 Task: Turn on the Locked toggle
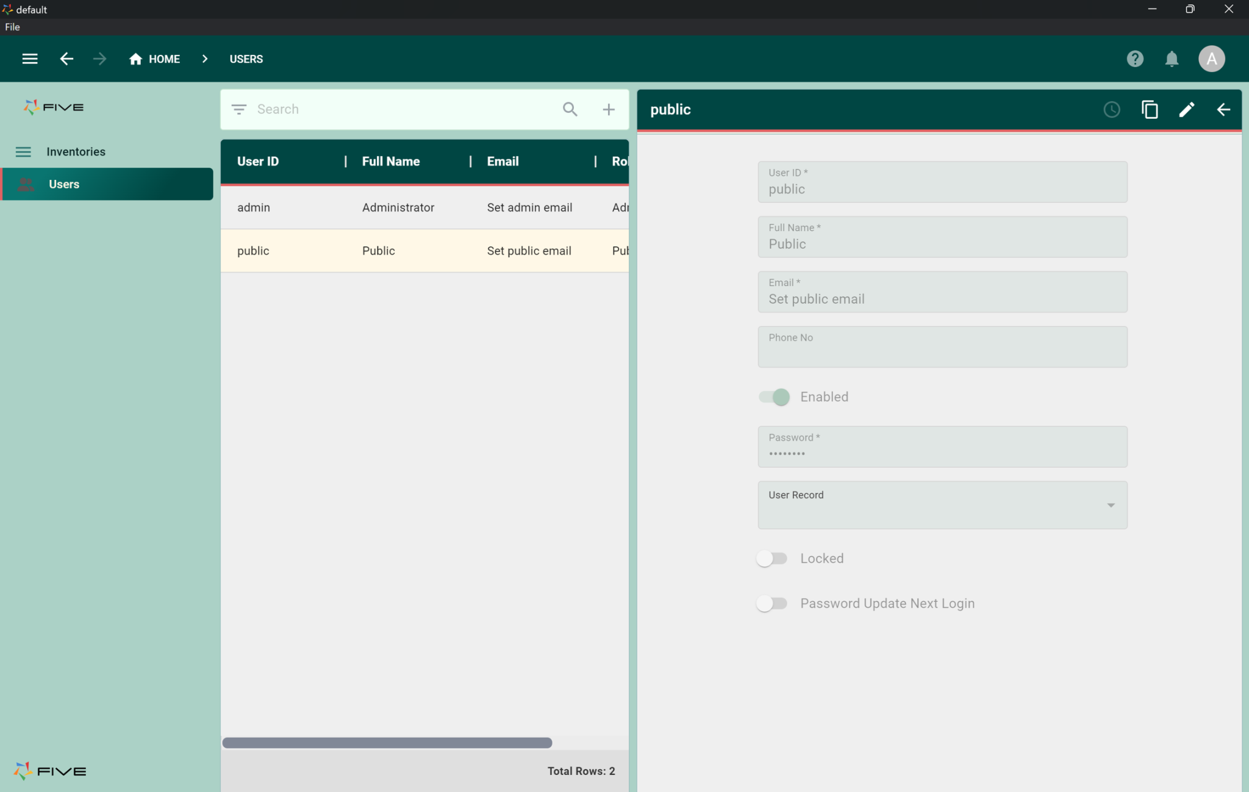pyautogui.click(x=772, y=558)
